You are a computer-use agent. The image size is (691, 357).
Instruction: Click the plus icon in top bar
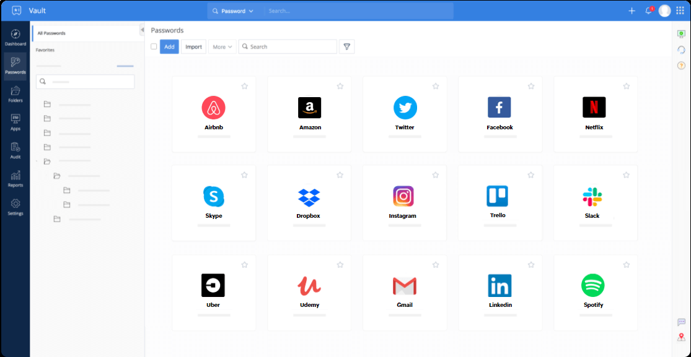632,11
